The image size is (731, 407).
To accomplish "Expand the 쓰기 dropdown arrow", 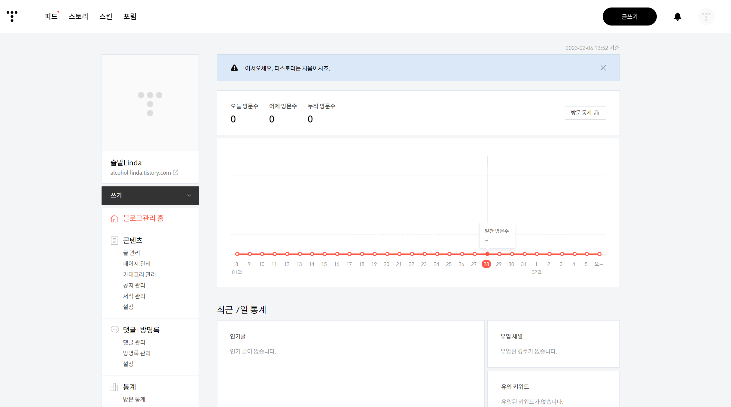I will (x=189, y=196).
